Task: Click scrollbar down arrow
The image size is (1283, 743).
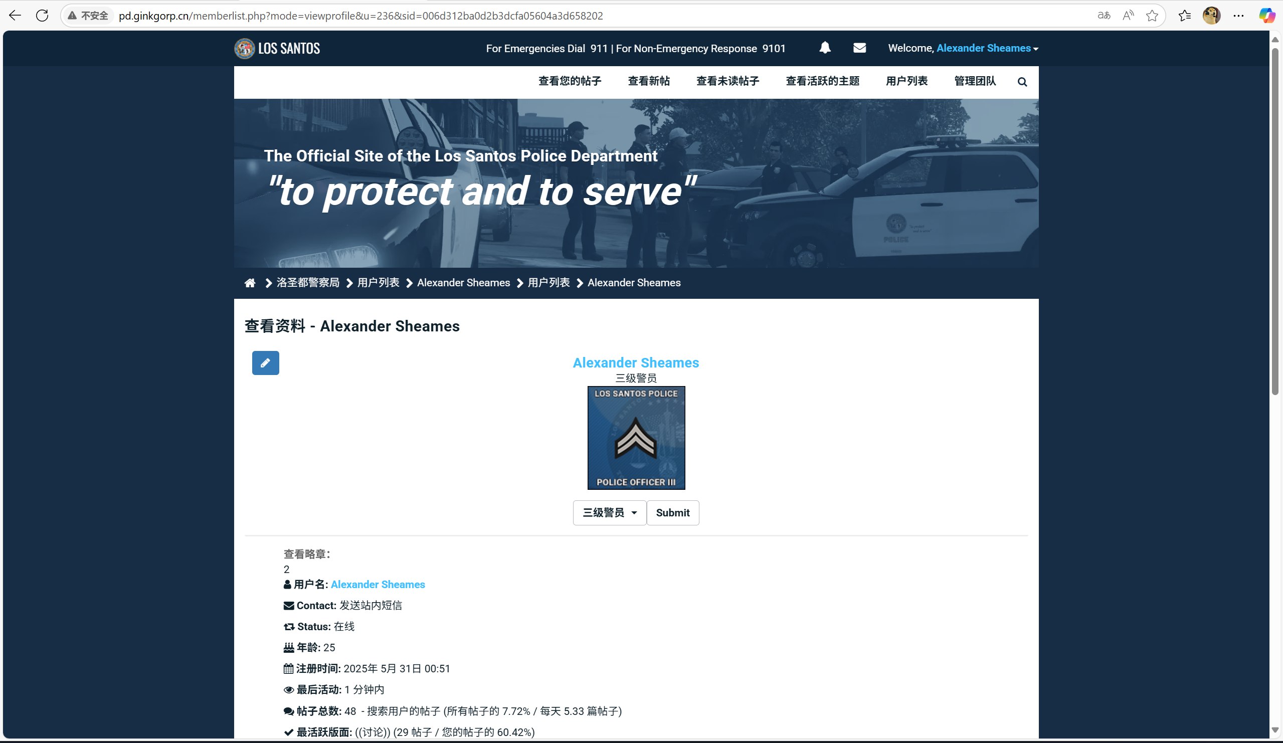Action: [1275, 730]
